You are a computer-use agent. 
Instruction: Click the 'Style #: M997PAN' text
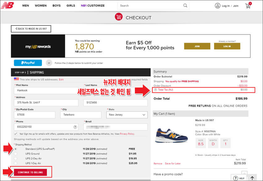205,131
